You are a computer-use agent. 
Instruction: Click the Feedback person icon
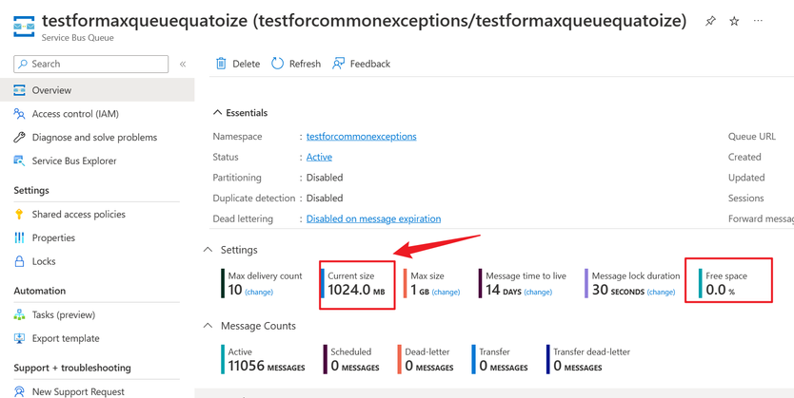point(339,64)
